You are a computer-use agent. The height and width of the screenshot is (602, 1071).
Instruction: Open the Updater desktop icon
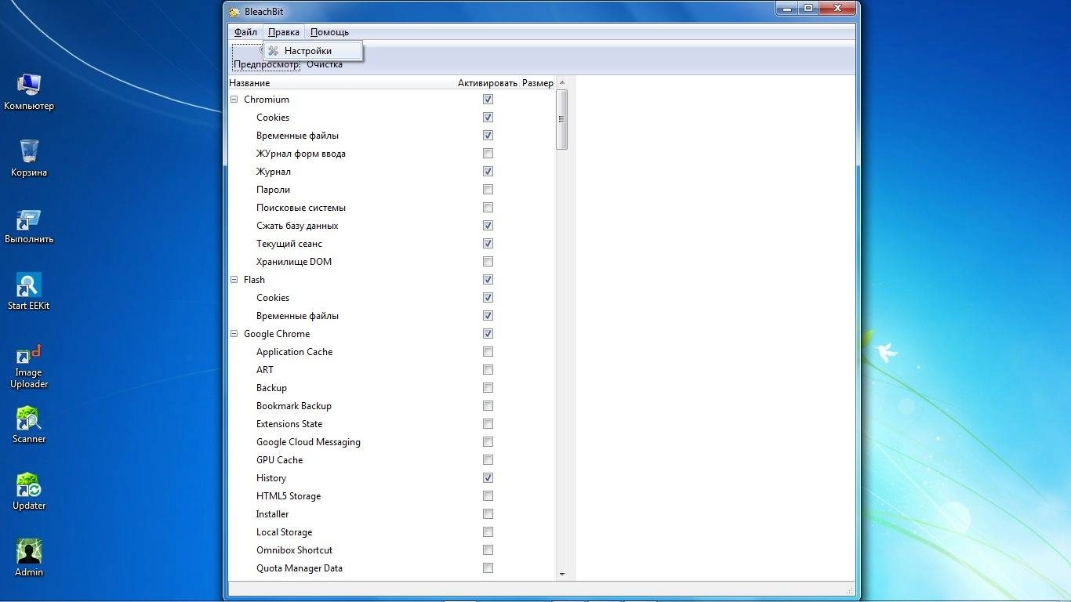point(29,491)
